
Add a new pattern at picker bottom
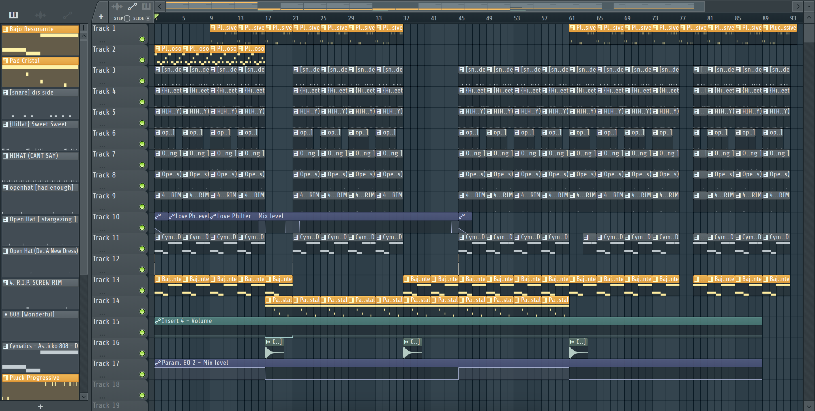[40, 406]
